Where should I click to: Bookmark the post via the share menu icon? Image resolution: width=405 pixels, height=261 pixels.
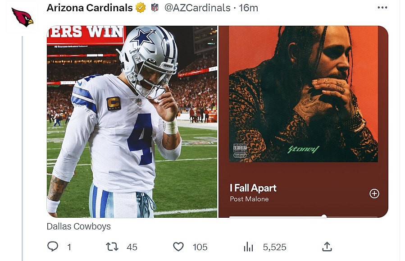tap(326, 247)
